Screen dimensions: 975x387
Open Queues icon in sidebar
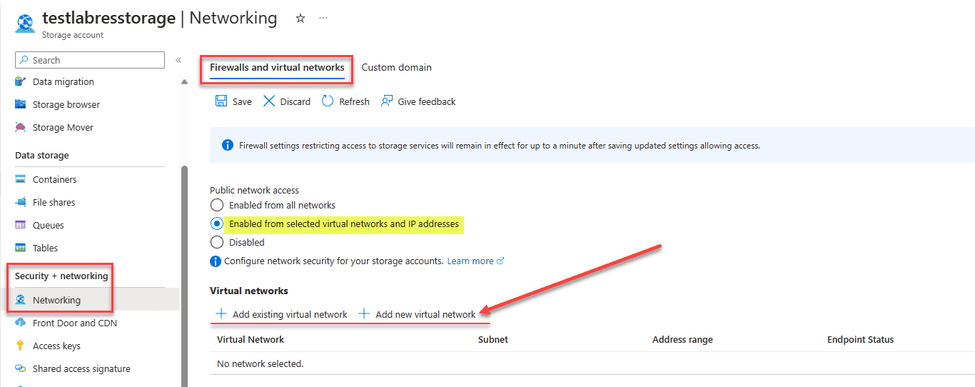(x=21, y=226)
